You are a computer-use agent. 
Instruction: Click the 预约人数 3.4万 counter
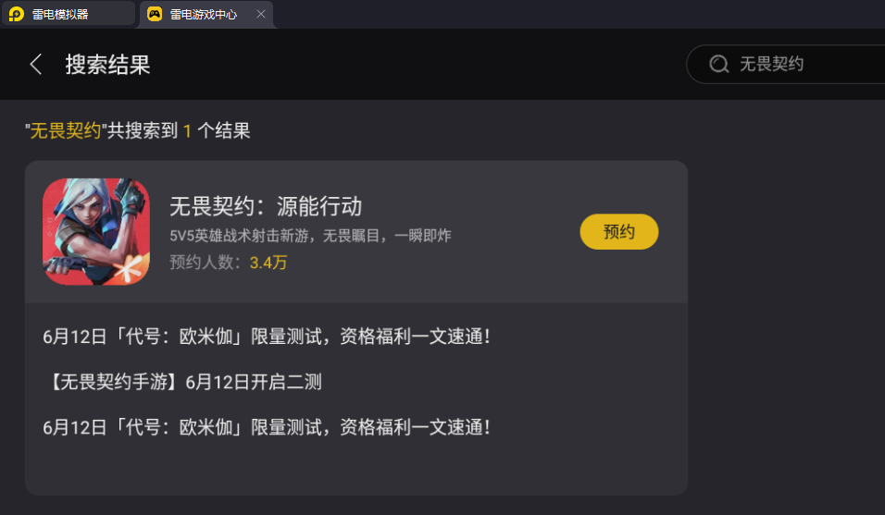229,263
